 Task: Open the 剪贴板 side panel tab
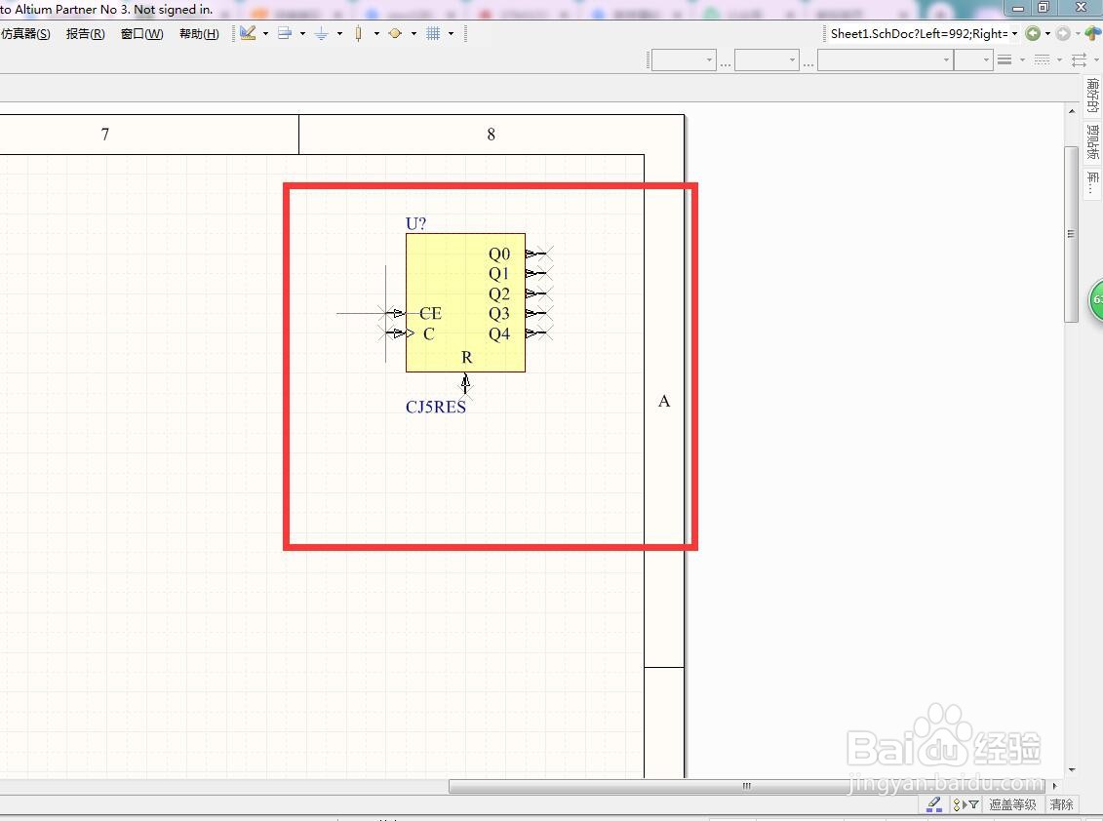1092,142
